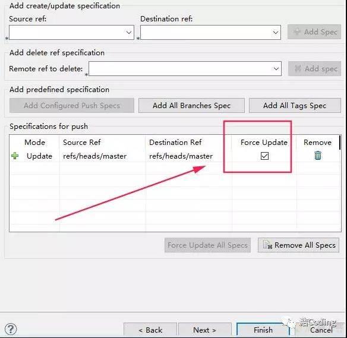This screenshot has width=347, height=338.
Task: Click the Finish button
Action: click(x=263, y=330)
